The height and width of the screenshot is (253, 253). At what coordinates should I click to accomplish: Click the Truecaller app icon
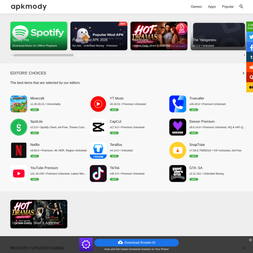tap(178, 104)
